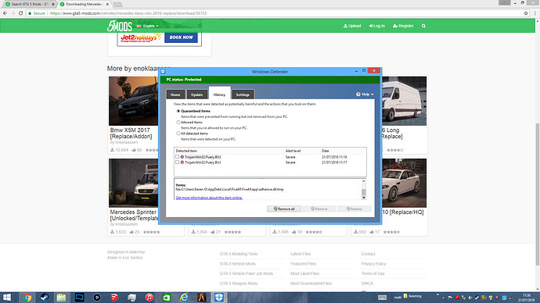Select the All detected items option
The width and height of the screenshot is (540, 303).
[x=178, y=134]
